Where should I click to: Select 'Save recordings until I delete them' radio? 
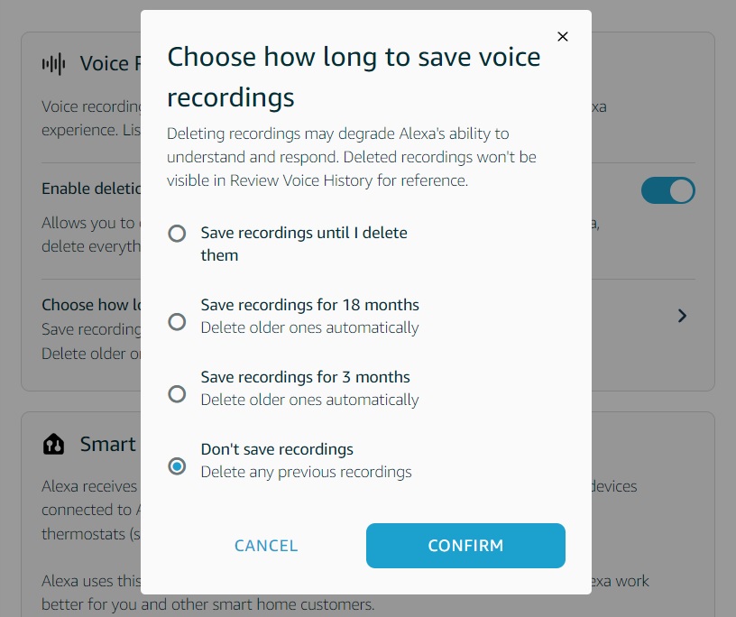[x=178, y=234]
